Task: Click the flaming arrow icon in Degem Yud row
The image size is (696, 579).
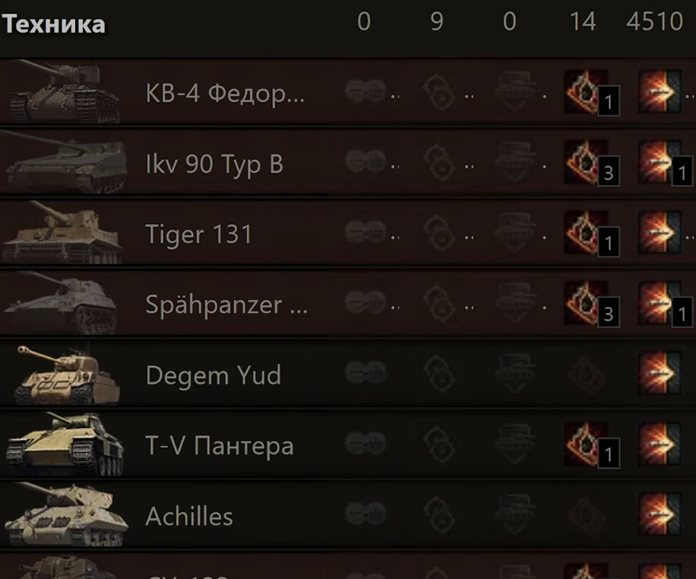Action: [x=660, y=374]
